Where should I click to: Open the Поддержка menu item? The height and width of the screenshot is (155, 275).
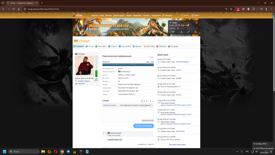point(156,15)
